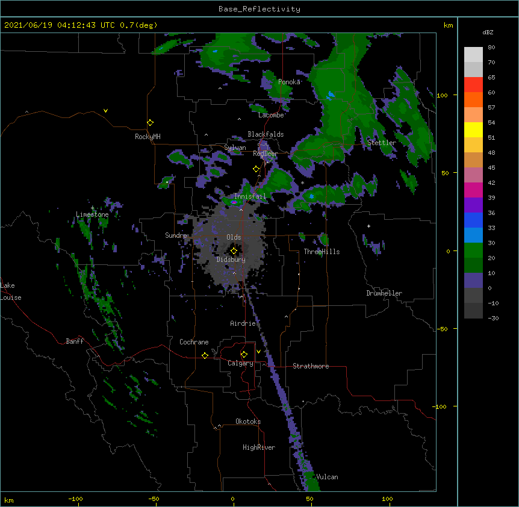Screen dimensions: 519x507
Task: Click the white asterisk marker above Limestone
Action: coord(93,208)
